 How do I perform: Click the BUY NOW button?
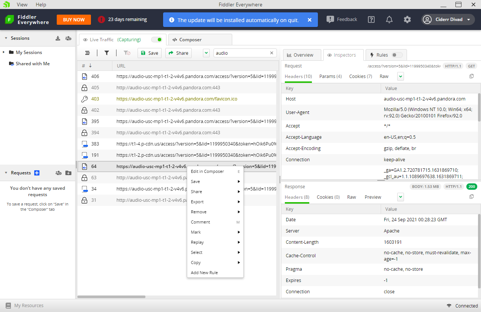click(x=74, y=19)
